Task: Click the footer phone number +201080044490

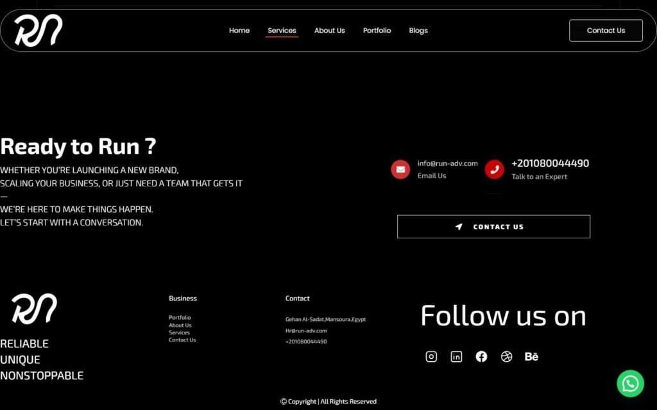Action: (x=306, y=341)
